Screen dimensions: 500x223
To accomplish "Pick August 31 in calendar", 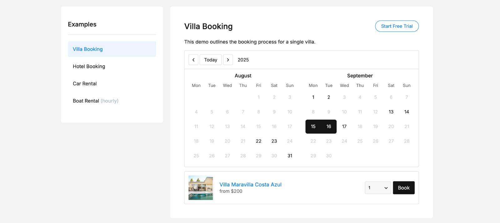I will 290,156.
